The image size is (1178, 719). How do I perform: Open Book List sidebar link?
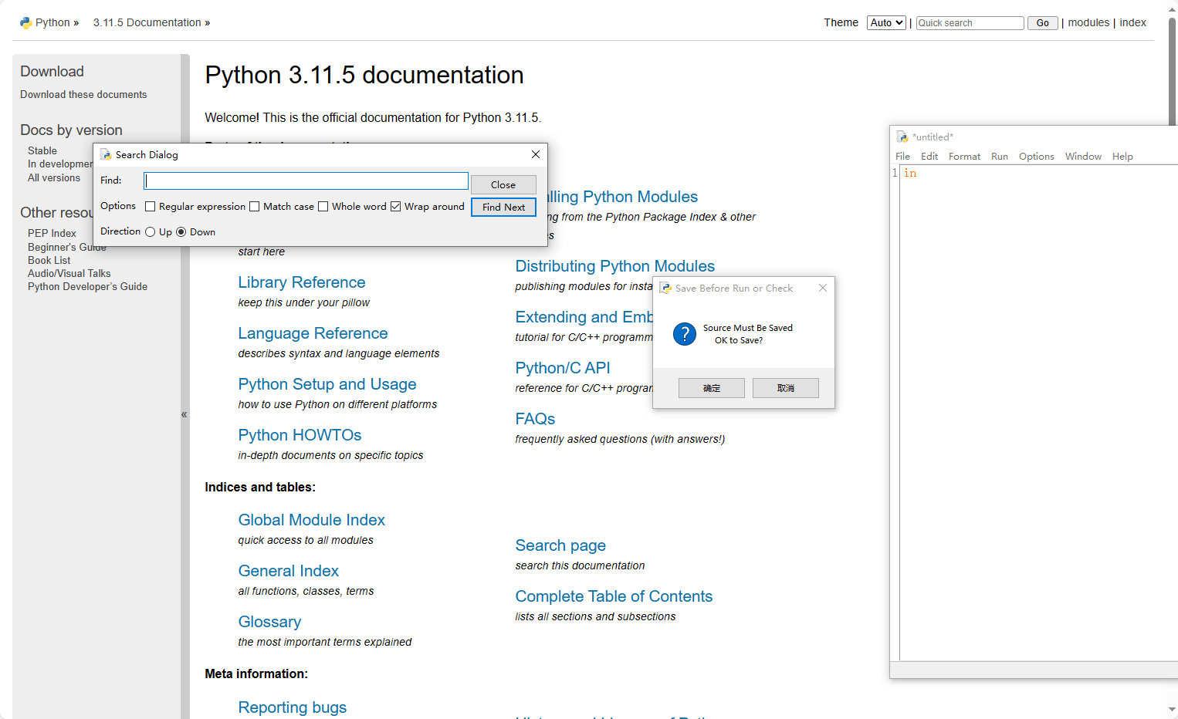tap(49, 260)
